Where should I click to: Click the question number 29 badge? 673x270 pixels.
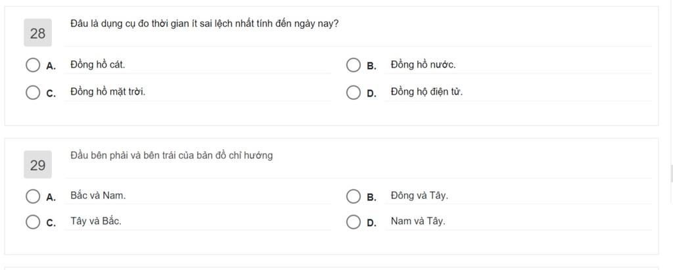coord(37,164)
